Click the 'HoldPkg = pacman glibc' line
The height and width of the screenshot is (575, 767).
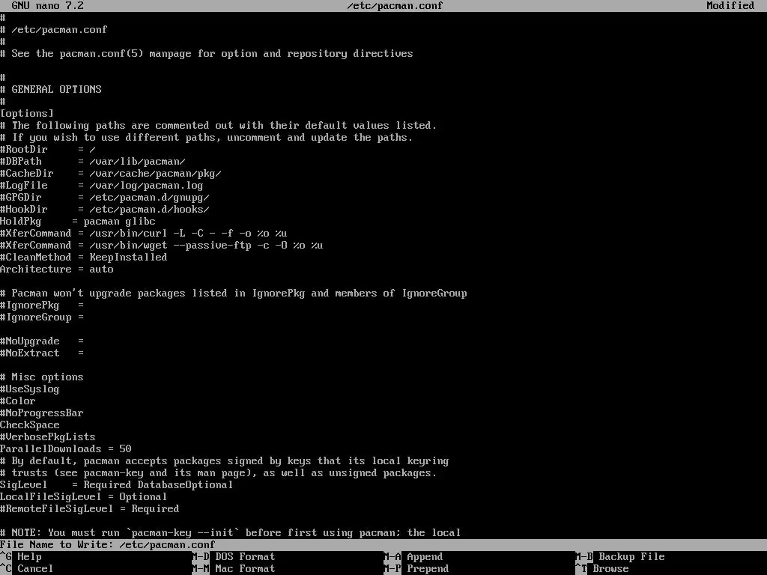click(x=78, y=222)
